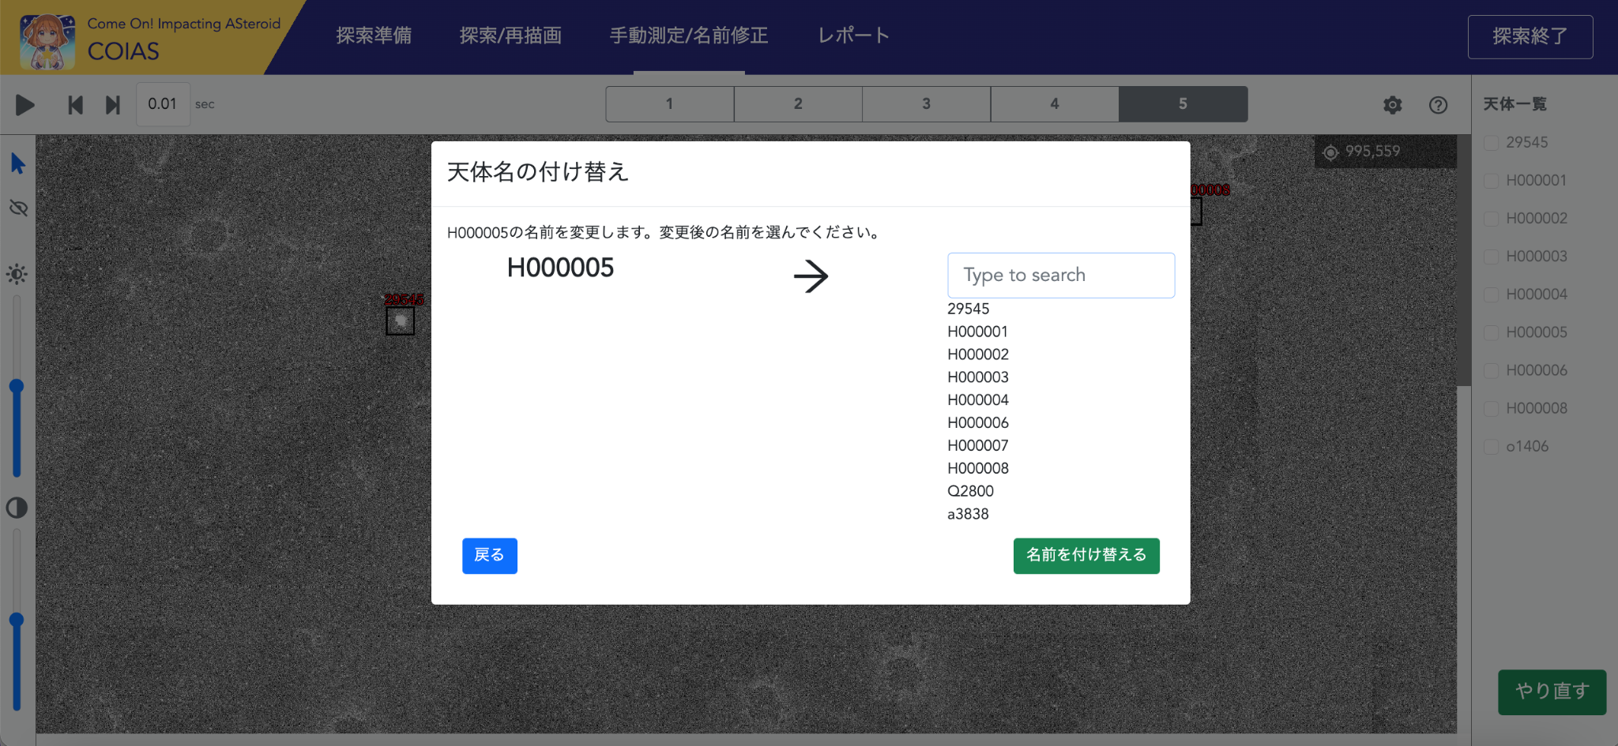The height and width of the screenshot is (746, 1618).
Task: Select the cursor/selection tool
Action: pyautogui.click(x=17, y=163)
